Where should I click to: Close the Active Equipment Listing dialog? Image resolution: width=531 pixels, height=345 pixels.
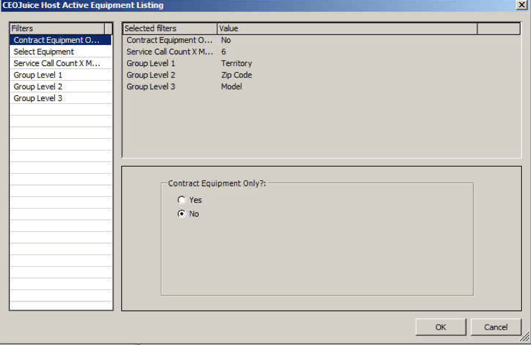coord(521,5)
